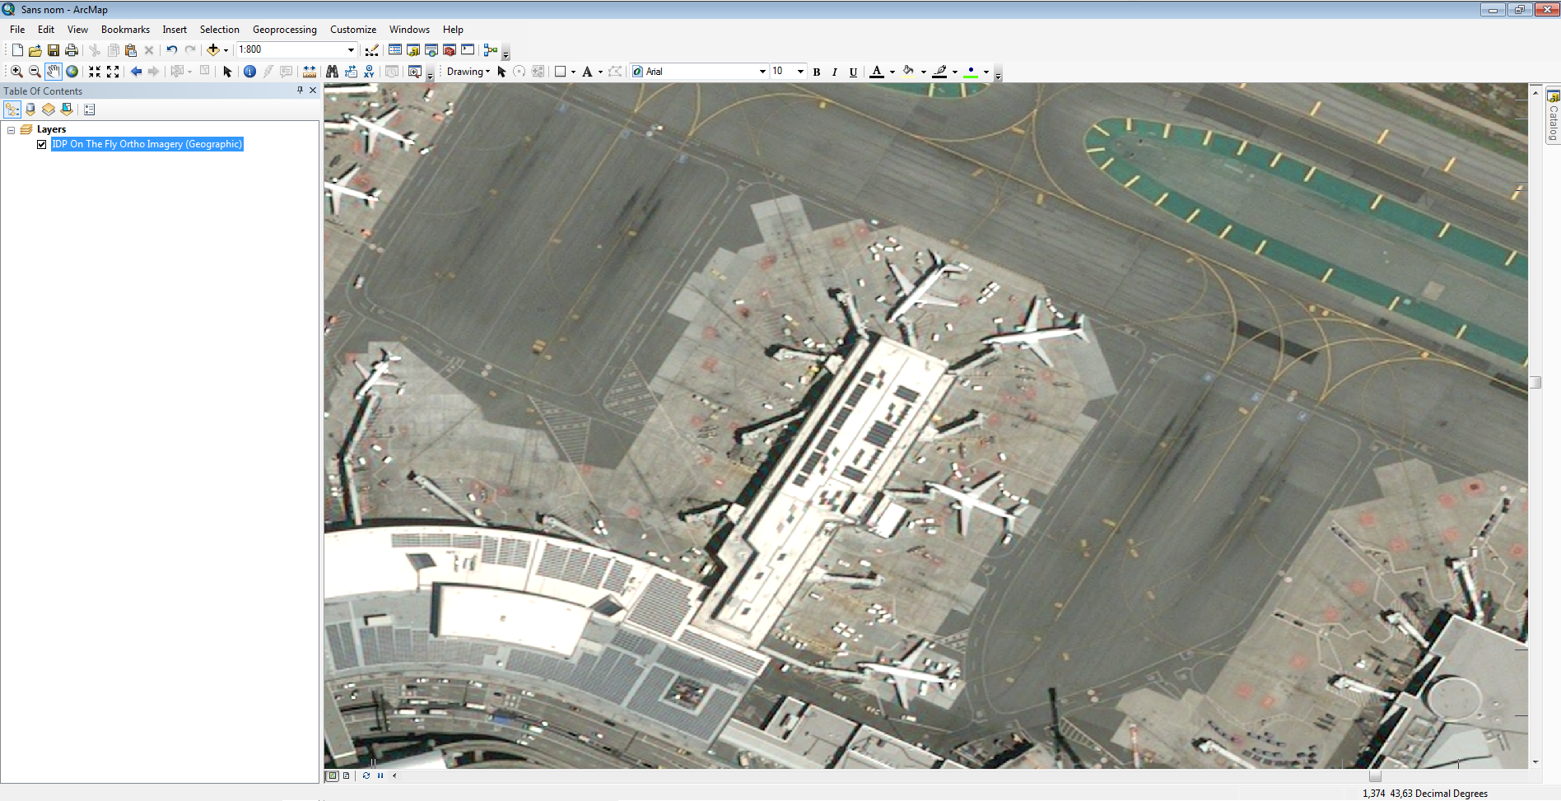The width and height of the screenshot is (1561, 801).
Task: Print the map
Action: tap(72, 50)
